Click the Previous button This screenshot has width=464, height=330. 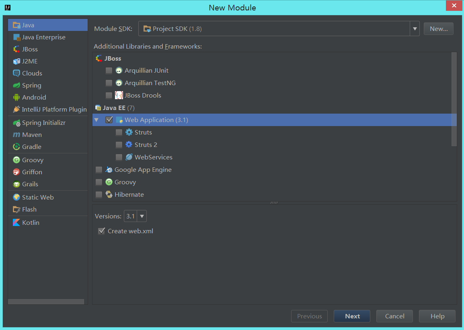click(309, 316)
